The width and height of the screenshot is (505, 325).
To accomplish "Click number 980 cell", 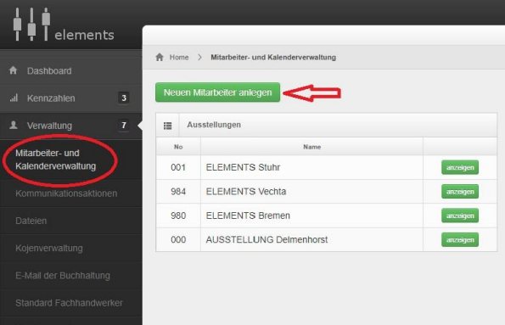I will [x=178, y=216].
